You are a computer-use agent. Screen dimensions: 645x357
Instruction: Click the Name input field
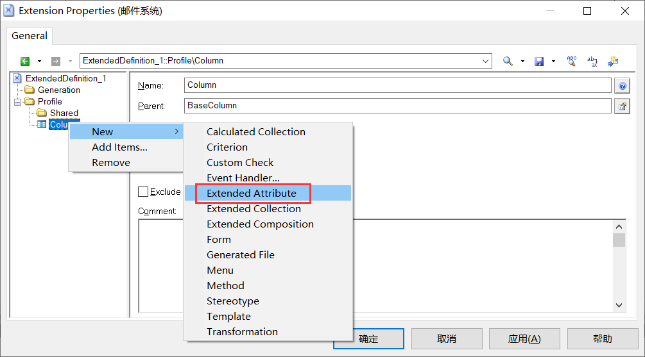click(397, 85)
